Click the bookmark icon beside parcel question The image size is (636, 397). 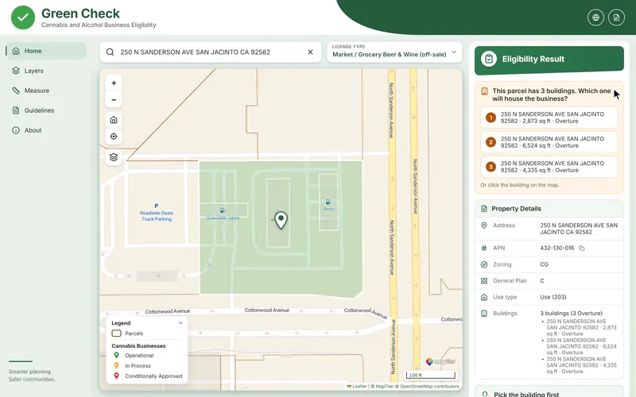click(484, 91)
